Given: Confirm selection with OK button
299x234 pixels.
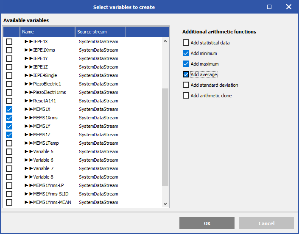Looking at the screenshot, I should [x=207, y=223].
